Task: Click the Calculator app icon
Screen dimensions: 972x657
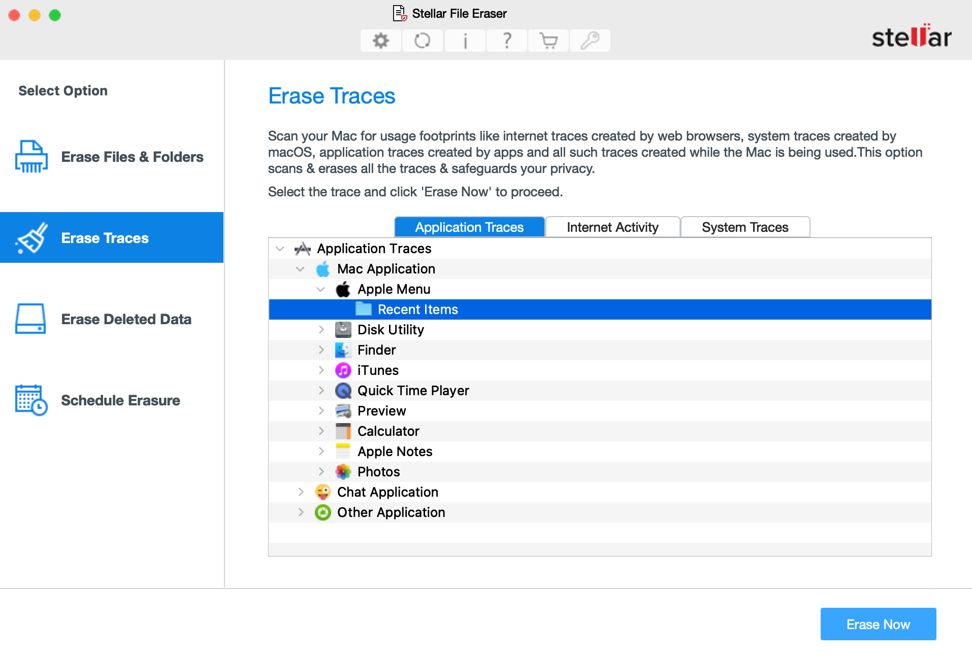Action: tap(343, 431)
